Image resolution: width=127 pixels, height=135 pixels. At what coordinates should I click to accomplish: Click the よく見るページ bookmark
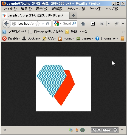pos(14,32)
